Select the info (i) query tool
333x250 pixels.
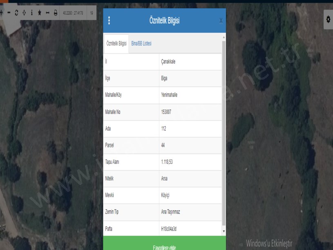pyautogui.click(x=31, y=13)
